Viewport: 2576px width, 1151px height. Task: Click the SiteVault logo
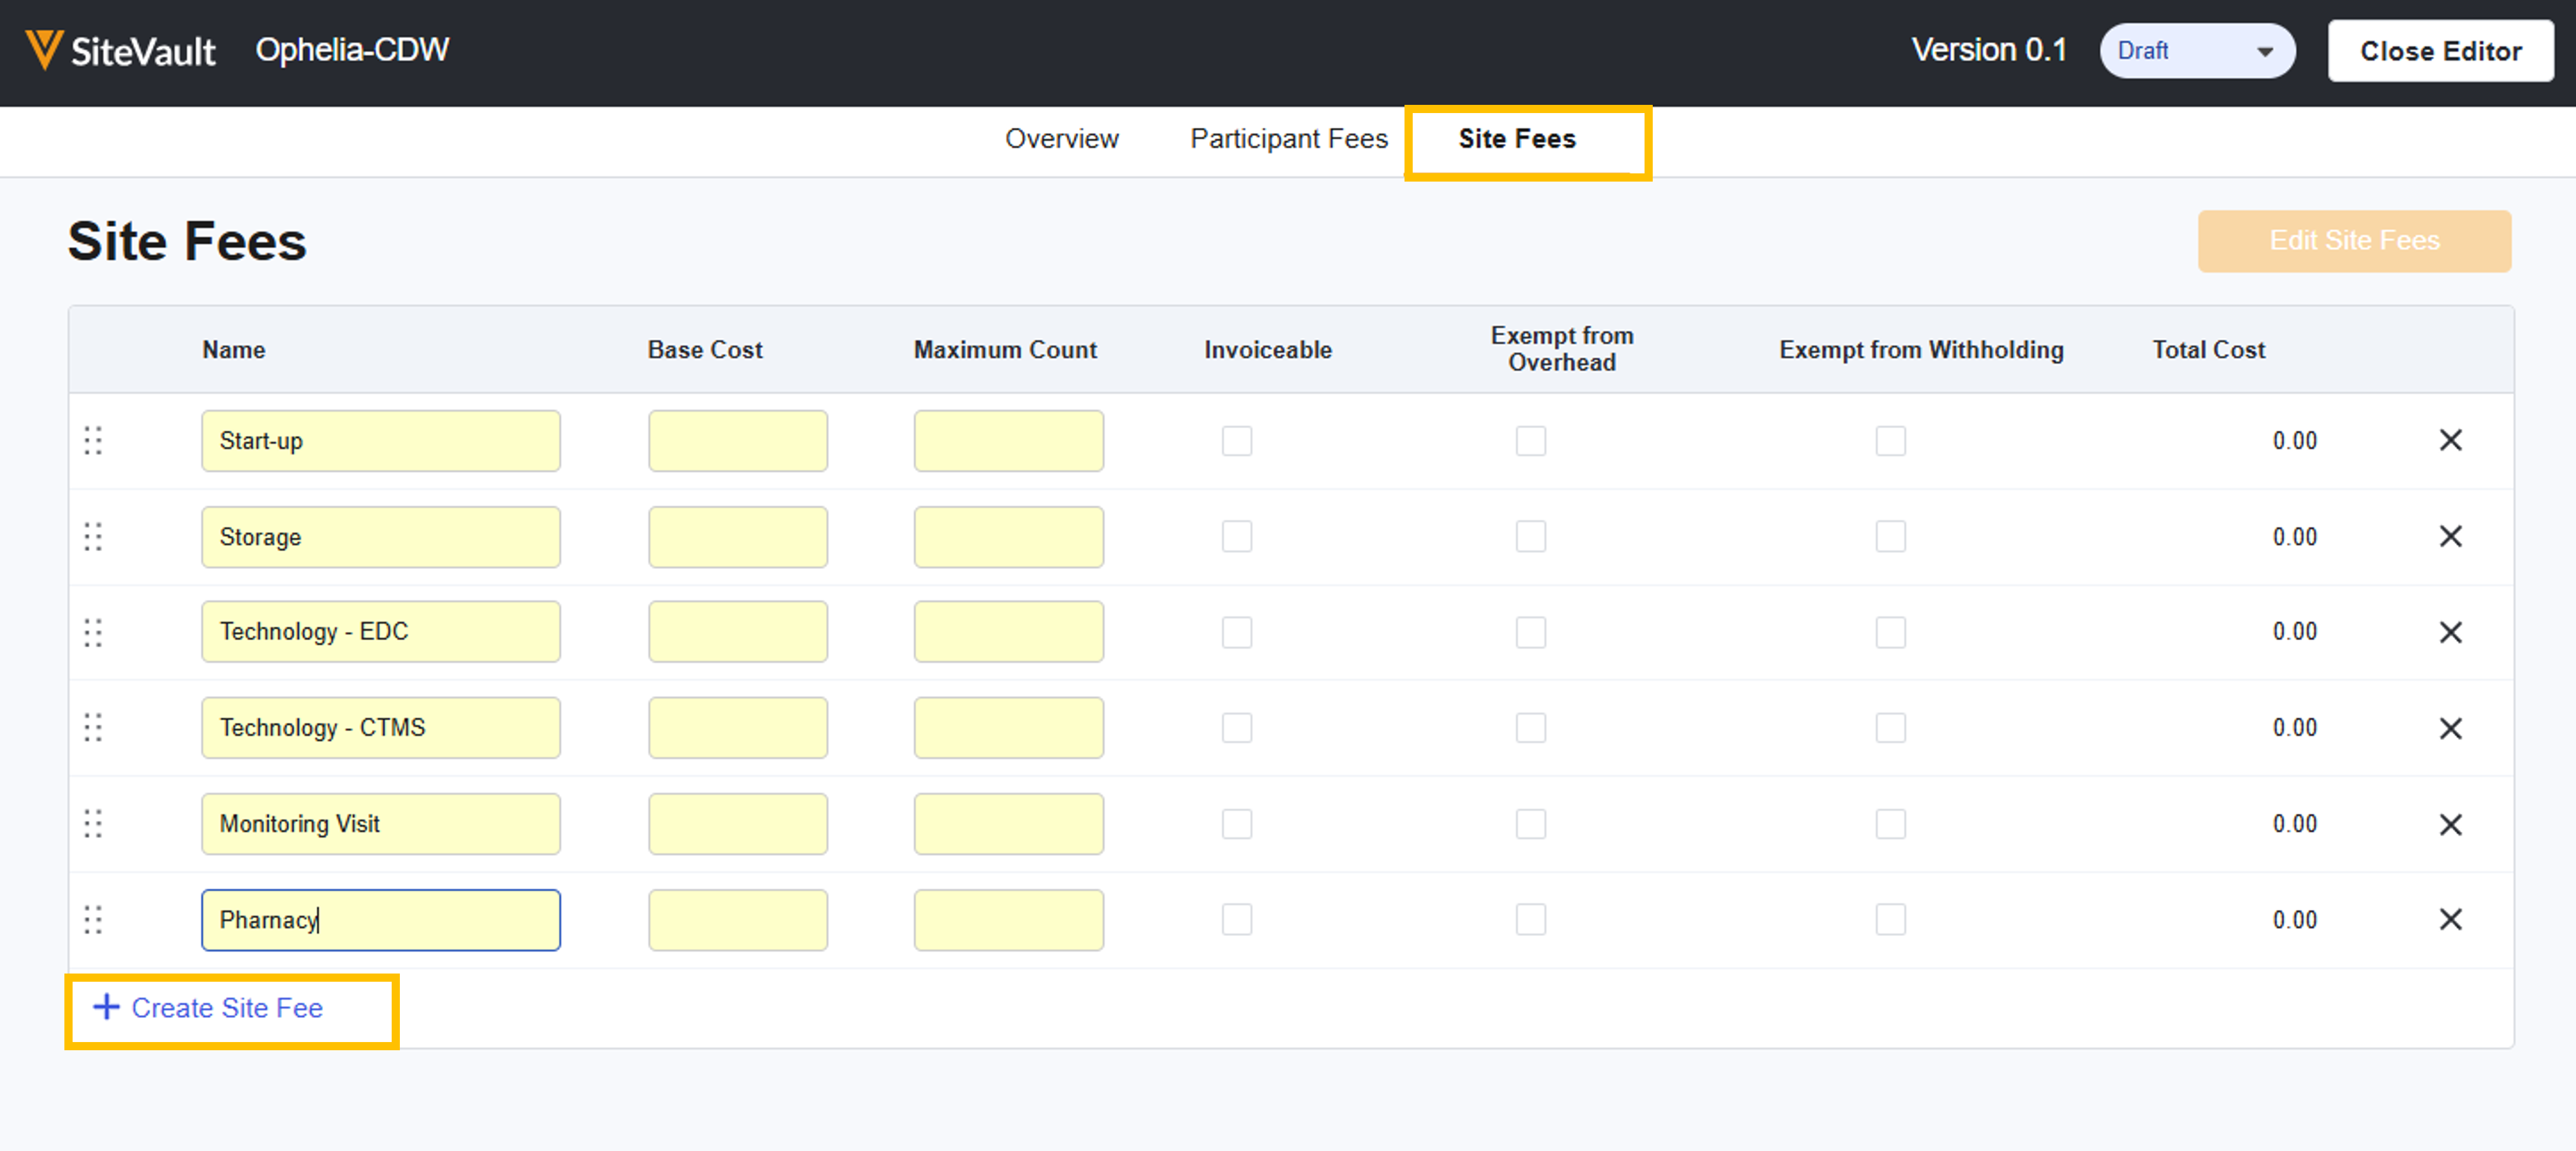(x=120, y=50)
